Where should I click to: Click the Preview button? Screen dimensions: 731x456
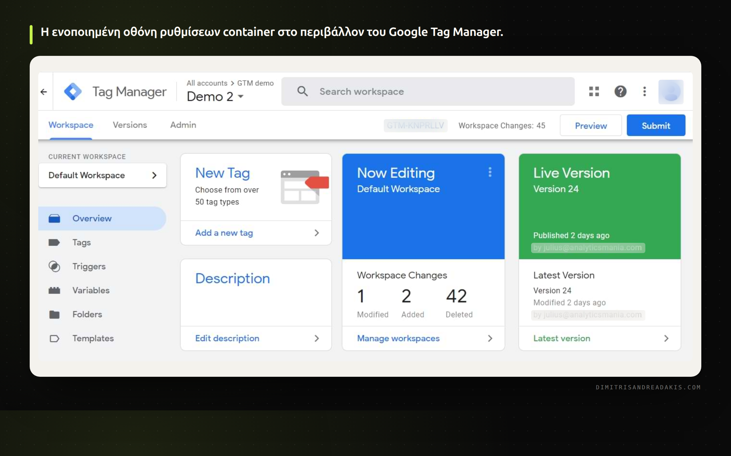point(591,125)
